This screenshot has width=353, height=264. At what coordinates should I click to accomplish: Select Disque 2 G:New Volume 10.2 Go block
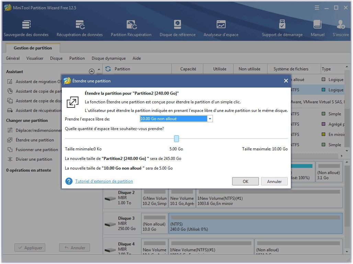pos(155,198)
